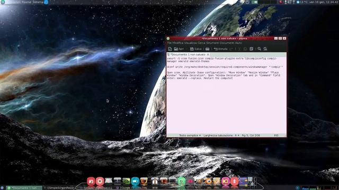Viewport: 339px width, 190px height.
Task: Click the red gear settings icon in dock
Action: coord(100,181)
